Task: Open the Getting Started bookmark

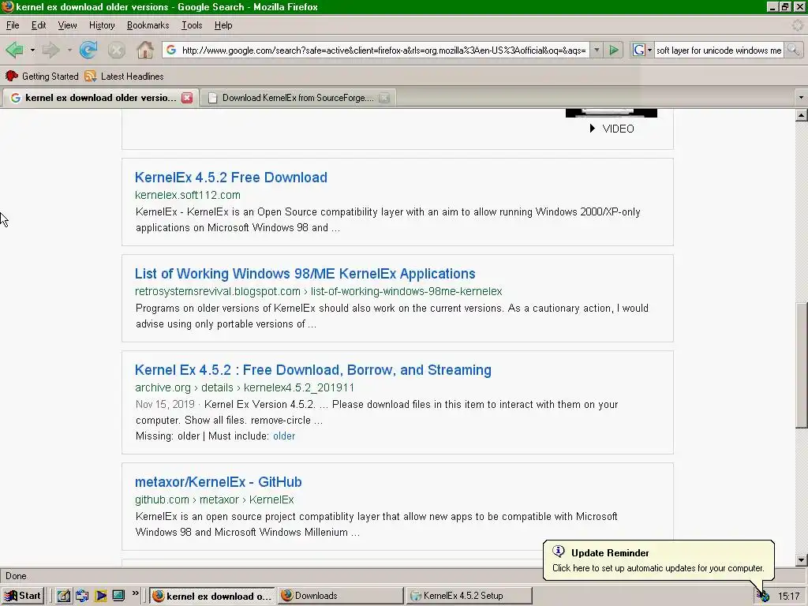Action: [42, 77]
